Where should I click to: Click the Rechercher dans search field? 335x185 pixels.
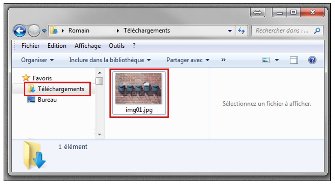282,31
